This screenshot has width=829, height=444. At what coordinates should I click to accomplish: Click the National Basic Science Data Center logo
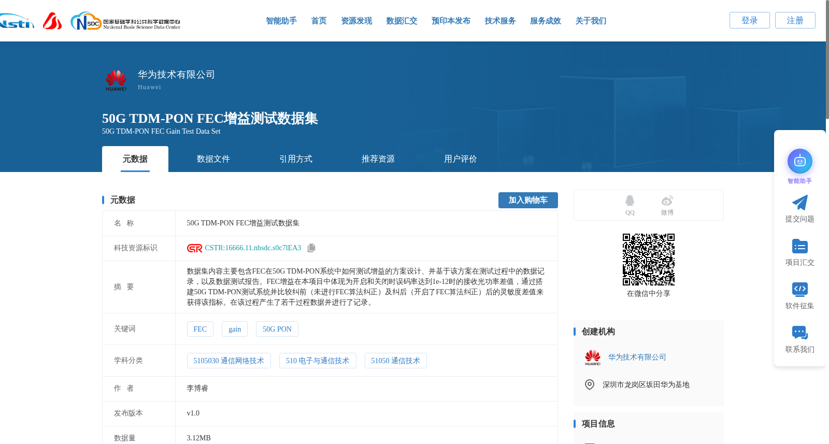(x=125, y=21)
